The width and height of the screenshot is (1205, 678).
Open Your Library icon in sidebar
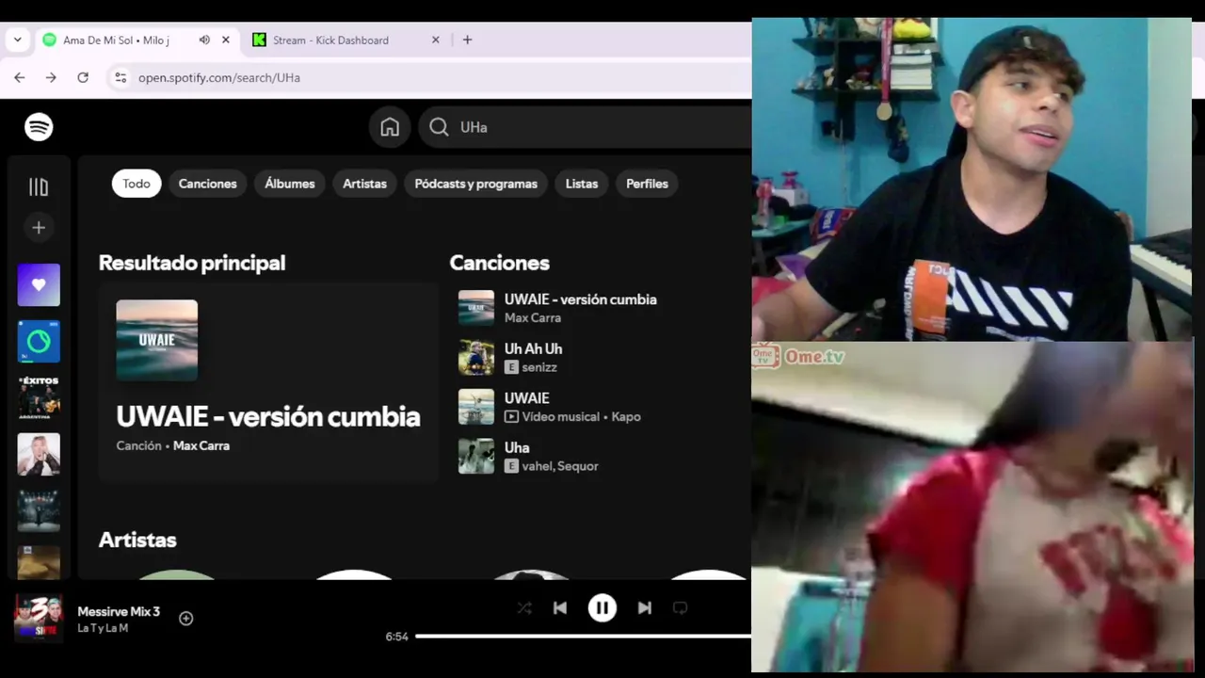click(x=39, y=187)
